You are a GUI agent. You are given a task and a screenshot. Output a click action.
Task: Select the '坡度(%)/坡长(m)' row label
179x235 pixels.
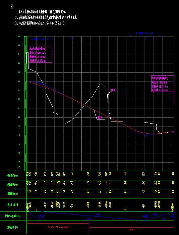pos(13,216)
